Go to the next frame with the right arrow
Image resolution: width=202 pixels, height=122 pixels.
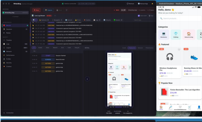(x=151, y=79)
